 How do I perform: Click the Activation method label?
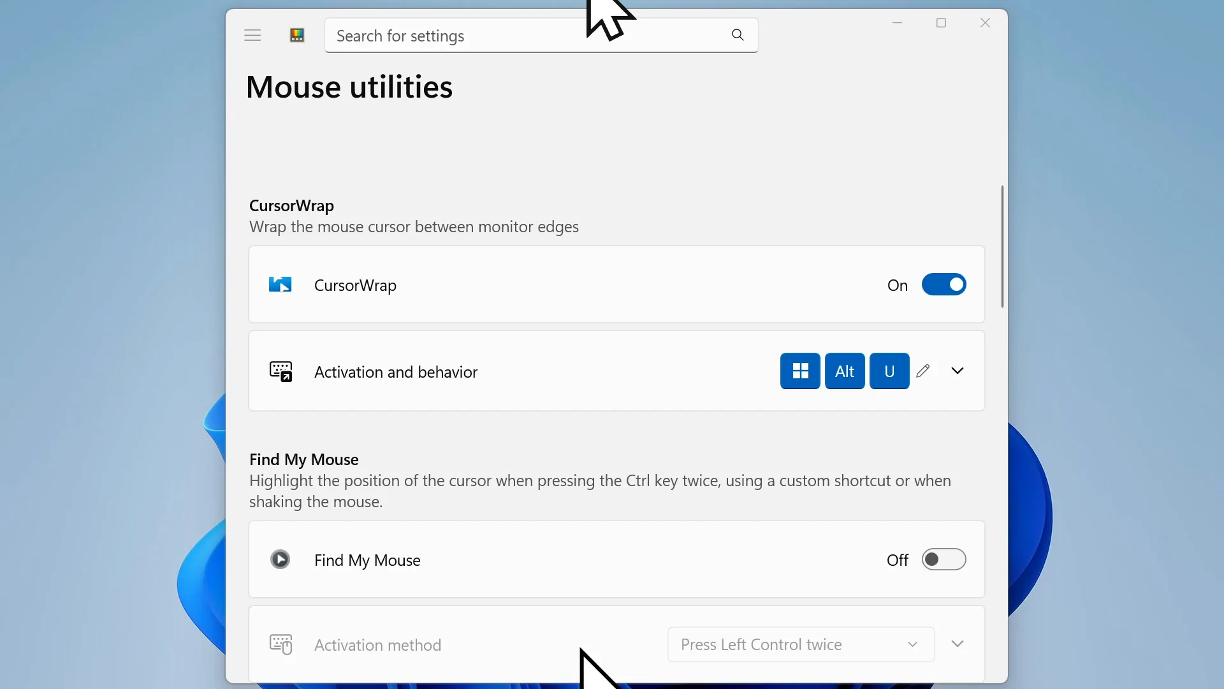(377, 645)
